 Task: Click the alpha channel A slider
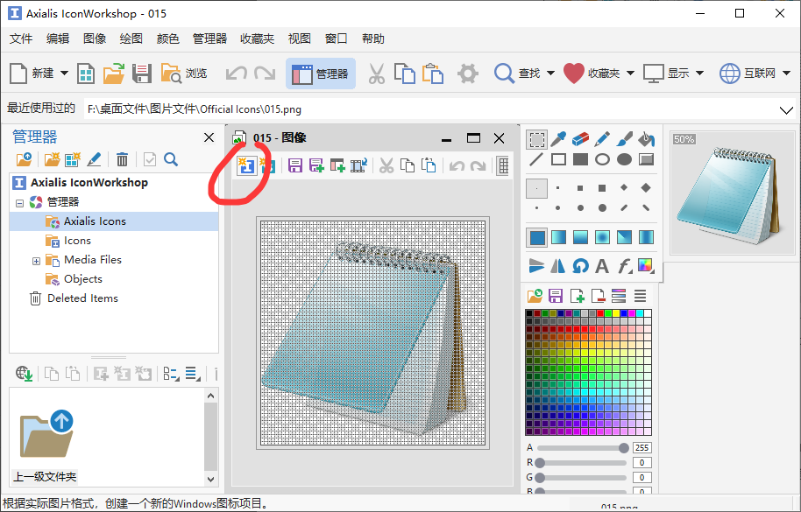coord(582,448)
